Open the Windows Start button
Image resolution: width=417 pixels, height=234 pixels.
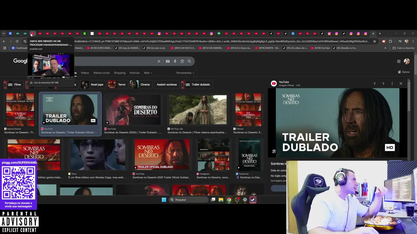point(164,200)
